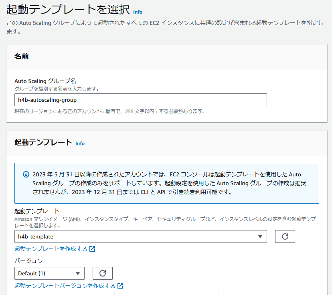Click the 255 文字以内 constraint hint text
This screenshot has height=295, width=332.
click(x=109, y=111)
